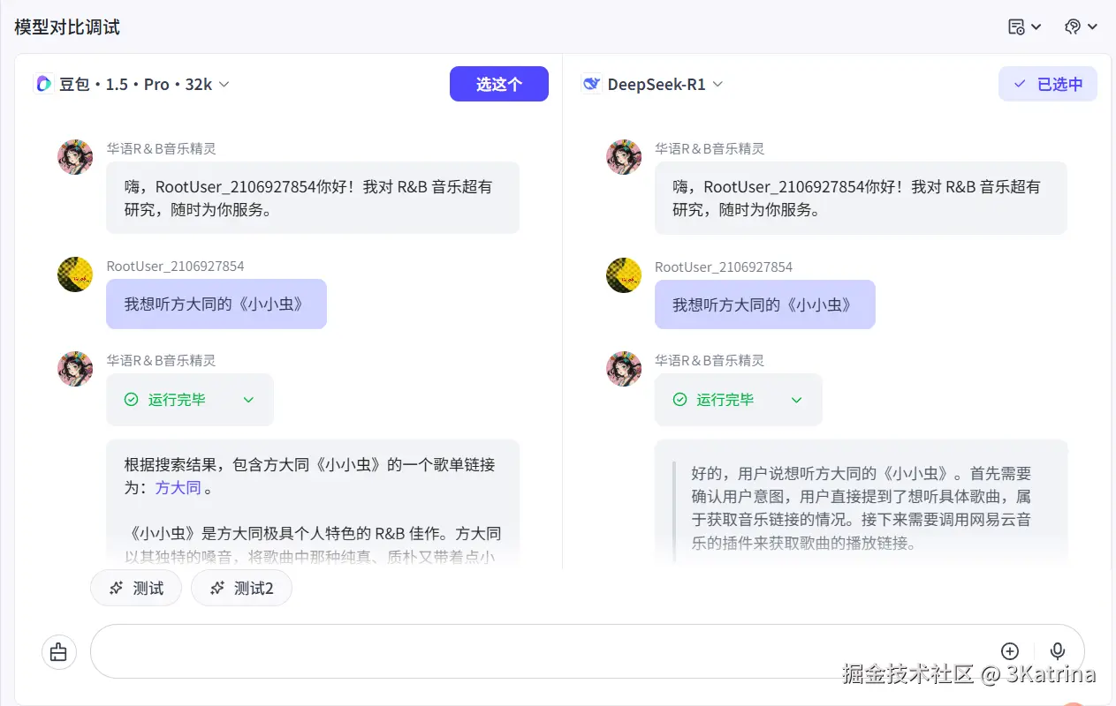Image resolution: width=1116 pixels, height=706 pixels.
Task: Click the bot avatar beside right 运行完毕 reply
Action: click(x=624, y=368)
